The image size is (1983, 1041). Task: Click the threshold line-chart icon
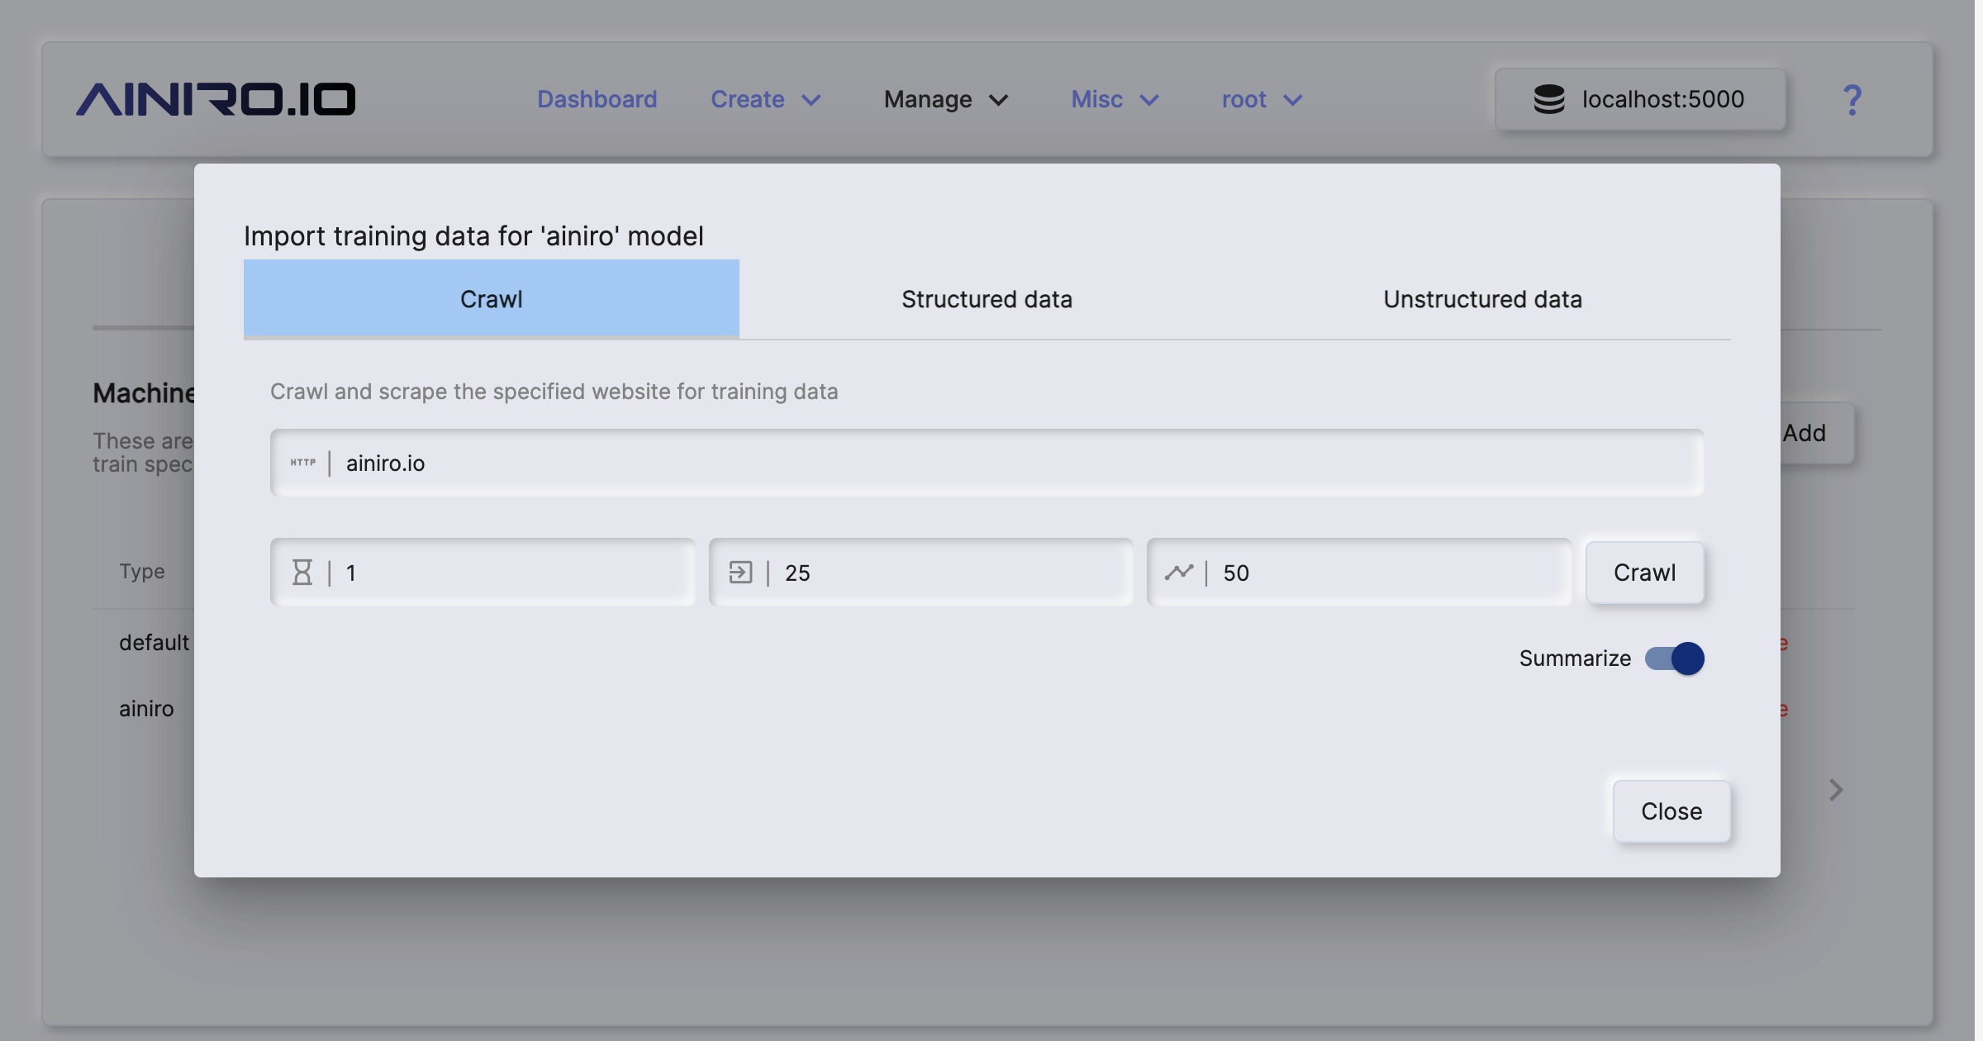pos(1179,573)
